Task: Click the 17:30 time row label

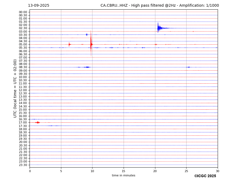Action: tap(23, 126)
